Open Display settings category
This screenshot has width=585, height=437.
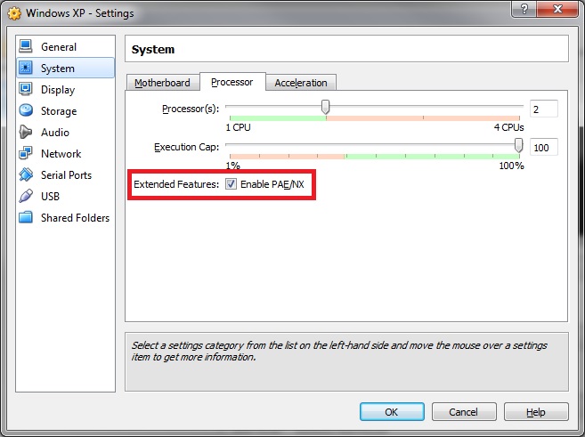click(65, 90)
